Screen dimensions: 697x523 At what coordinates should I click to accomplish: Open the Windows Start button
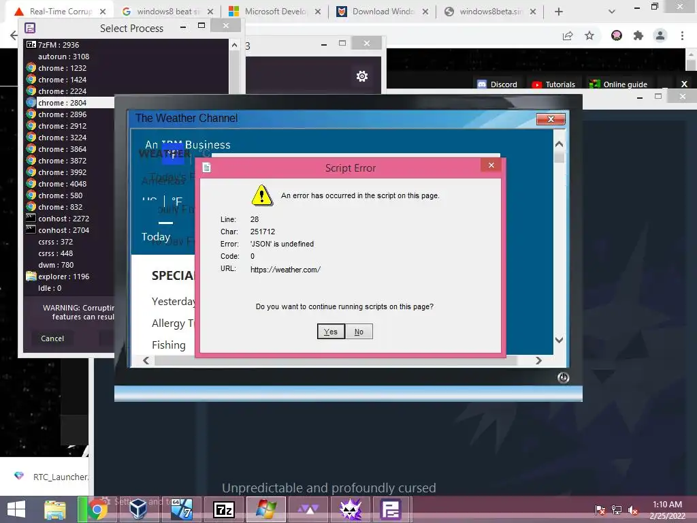(x=16, y=509)
